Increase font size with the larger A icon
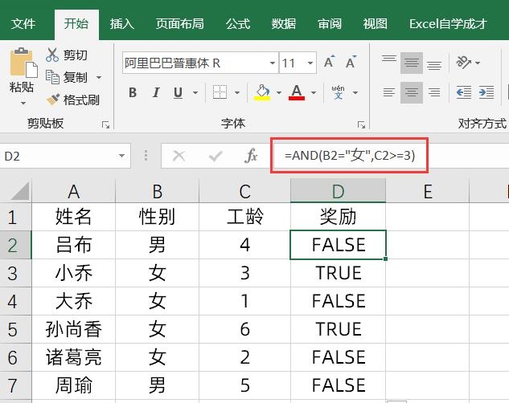509x403 pixels. click(329, 62)
